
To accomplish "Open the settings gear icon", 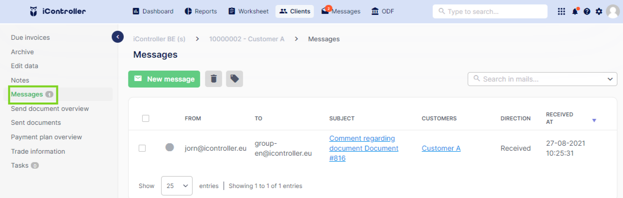I will (x=599, y=11).
